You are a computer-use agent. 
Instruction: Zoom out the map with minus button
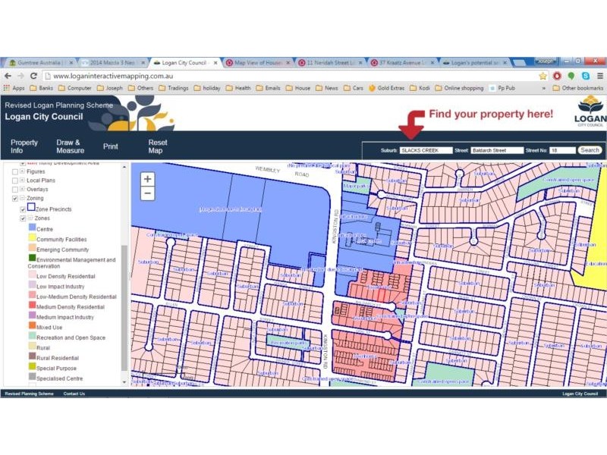(147, 193)
